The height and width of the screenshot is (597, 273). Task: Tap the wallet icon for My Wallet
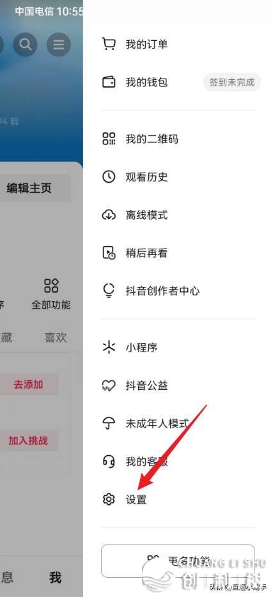pyautogui.click(x=109, y=82)
